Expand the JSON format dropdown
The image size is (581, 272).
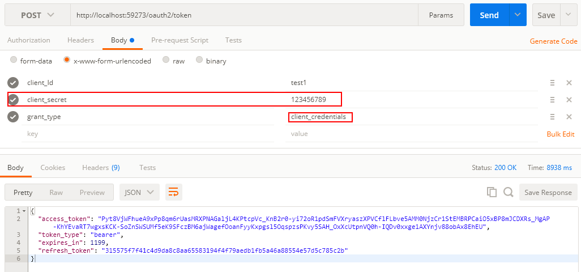(139, 192)
